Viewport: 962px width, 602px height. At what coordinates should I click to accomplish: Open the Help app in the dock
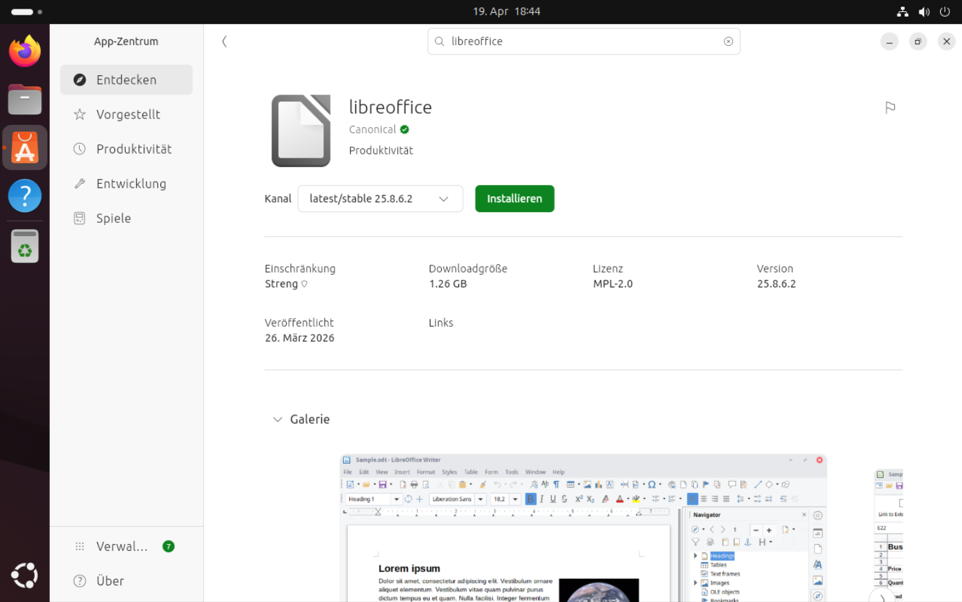click(x=25, y=196)
